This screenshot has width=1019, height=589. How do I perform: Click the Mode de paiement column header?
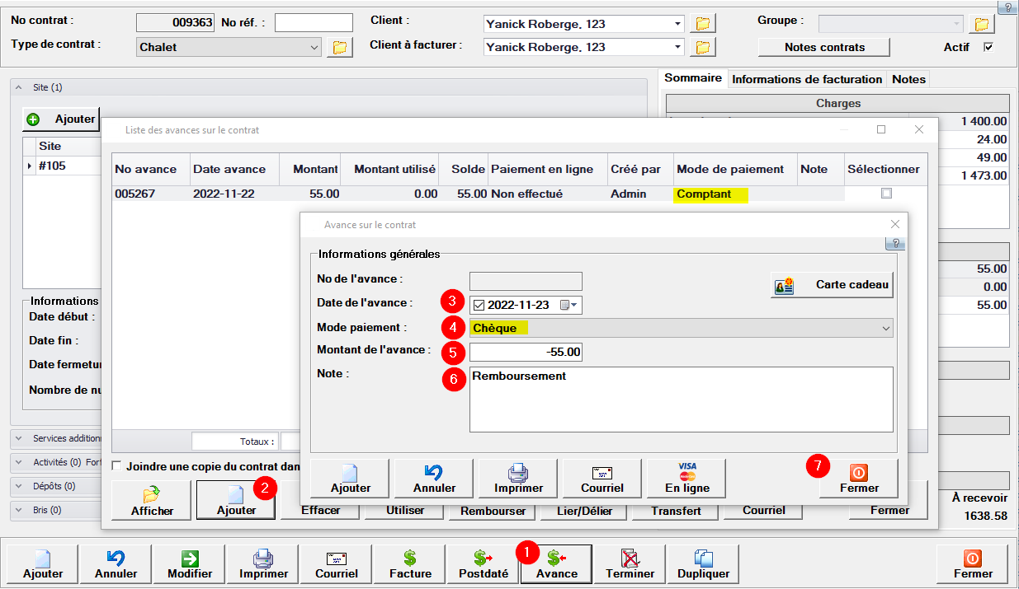coord(735,169)
